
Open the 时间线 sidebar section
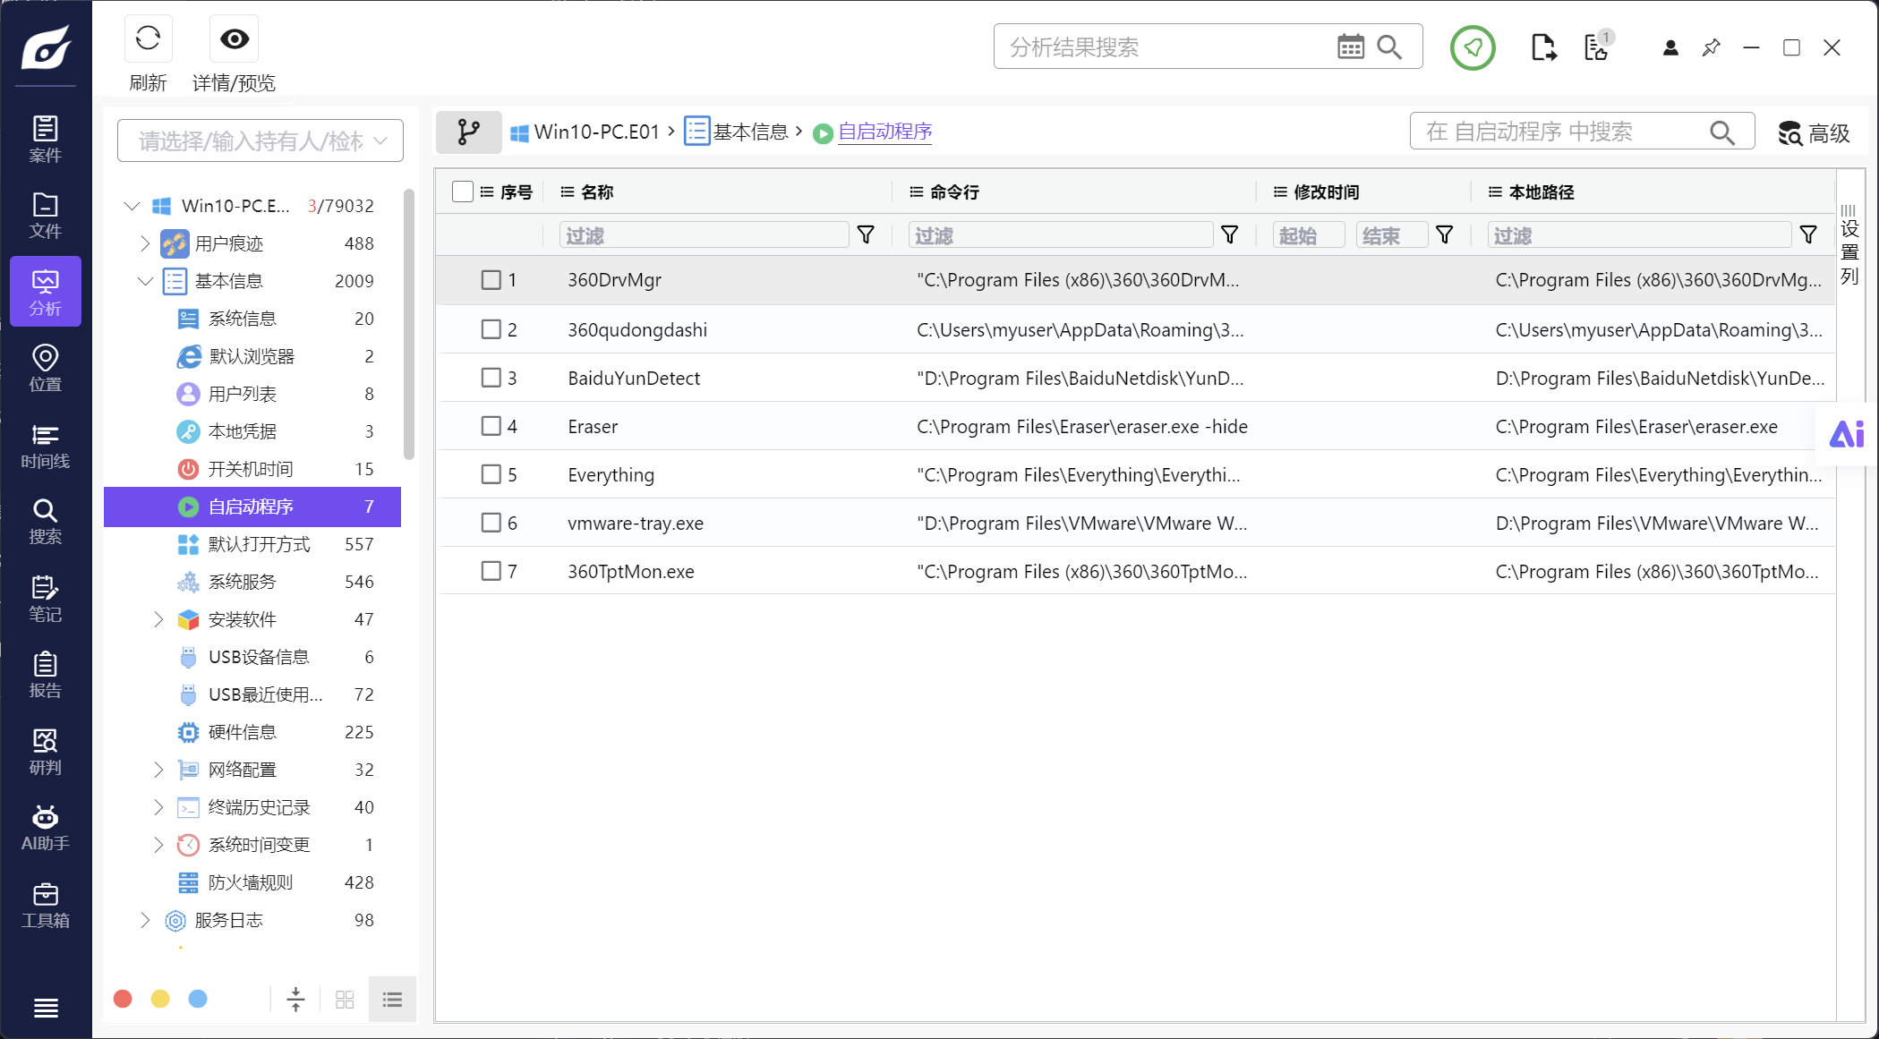point(46,445)
